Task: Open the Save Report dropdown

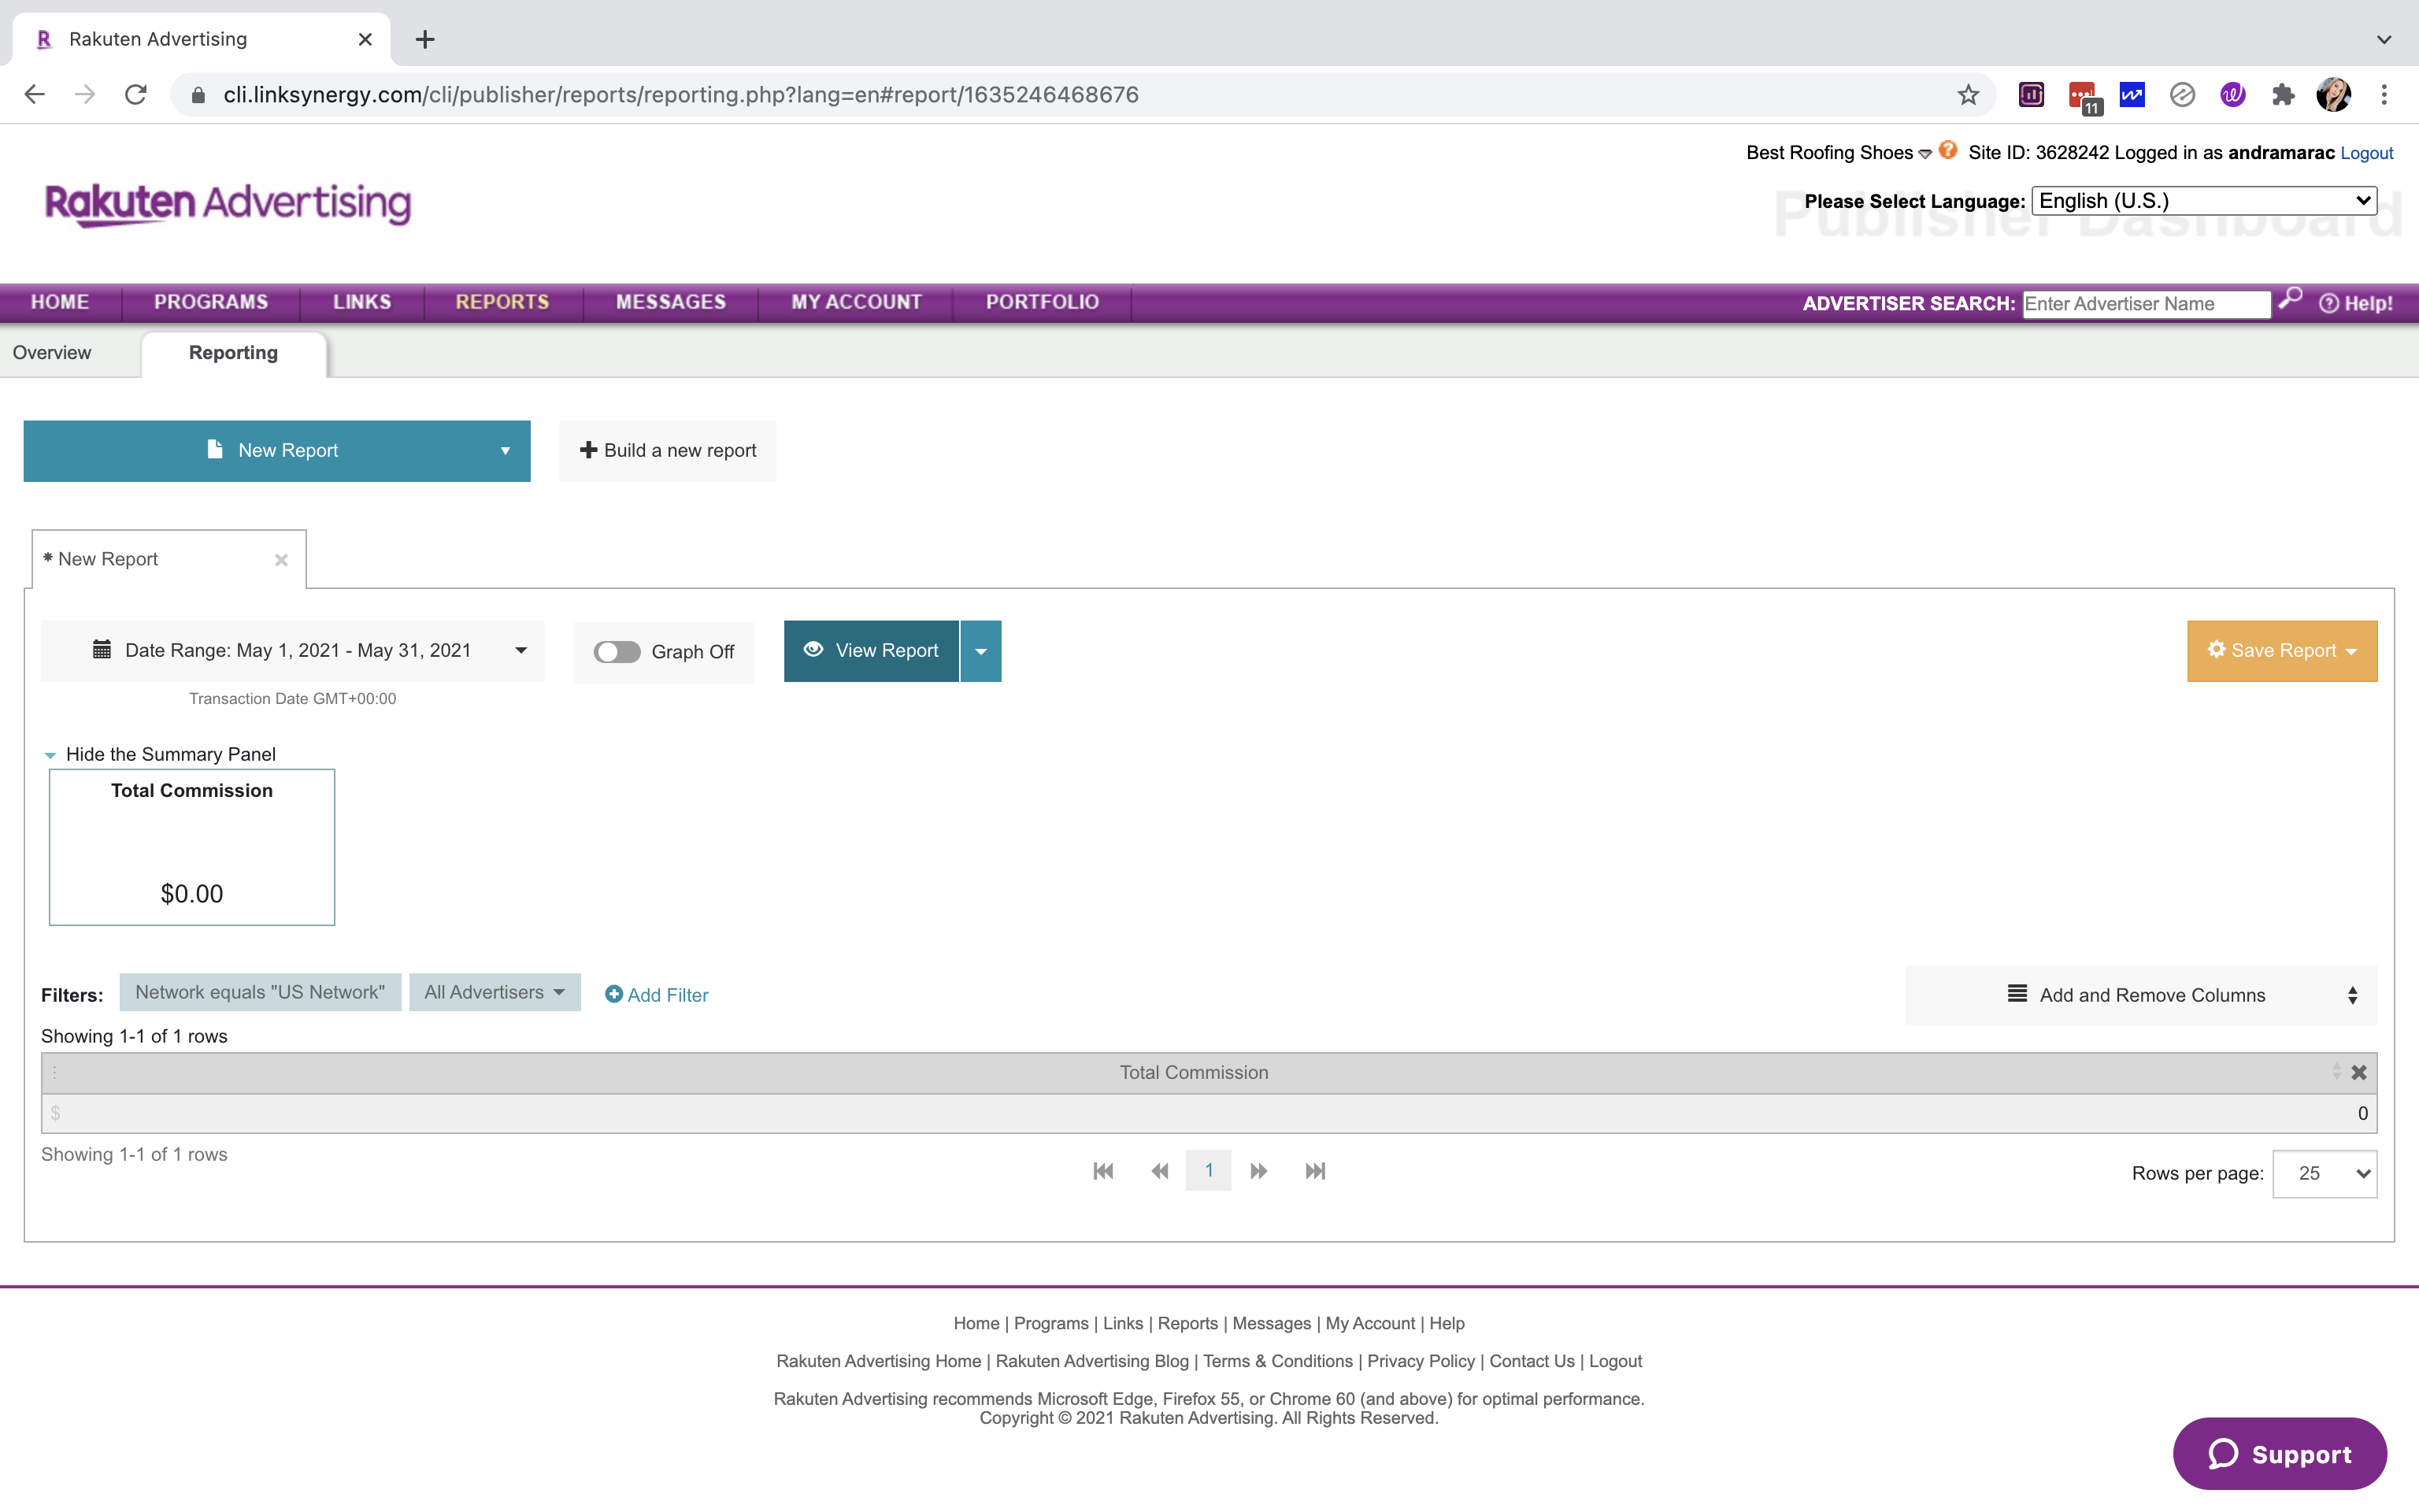Action: [2282, 651]
